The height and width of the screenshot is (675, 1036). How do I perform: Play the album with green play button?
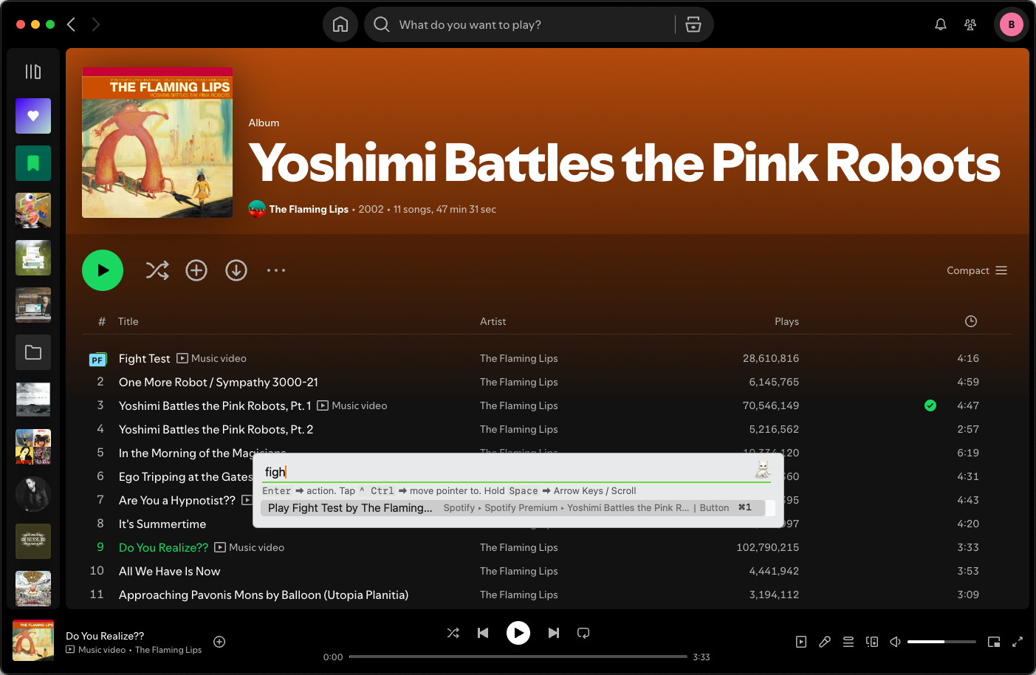103,270
